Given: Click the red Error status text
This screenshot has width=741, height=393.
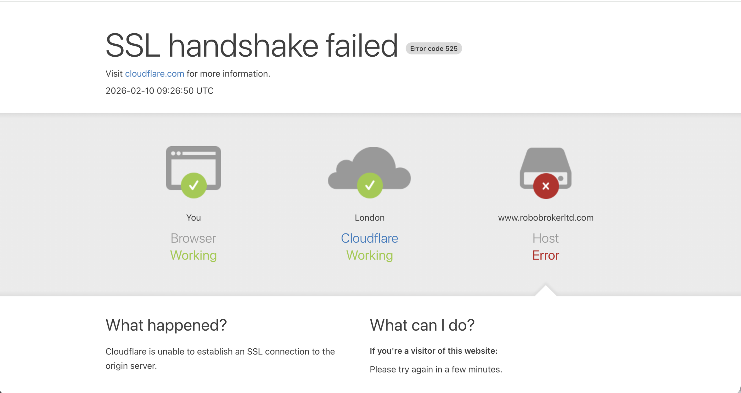Looking at the screenshot, I should [546, 255].
